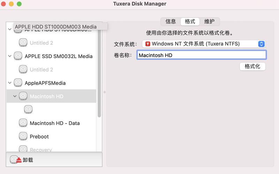The height and width of the screenshot is (174, 279).
Task: Click the unnamed snapshot disk icon under Macintosh HD
Action: (28, 109)
